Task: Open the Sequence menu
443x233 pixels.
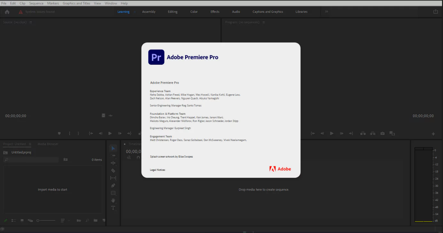Action: (36, 3)
